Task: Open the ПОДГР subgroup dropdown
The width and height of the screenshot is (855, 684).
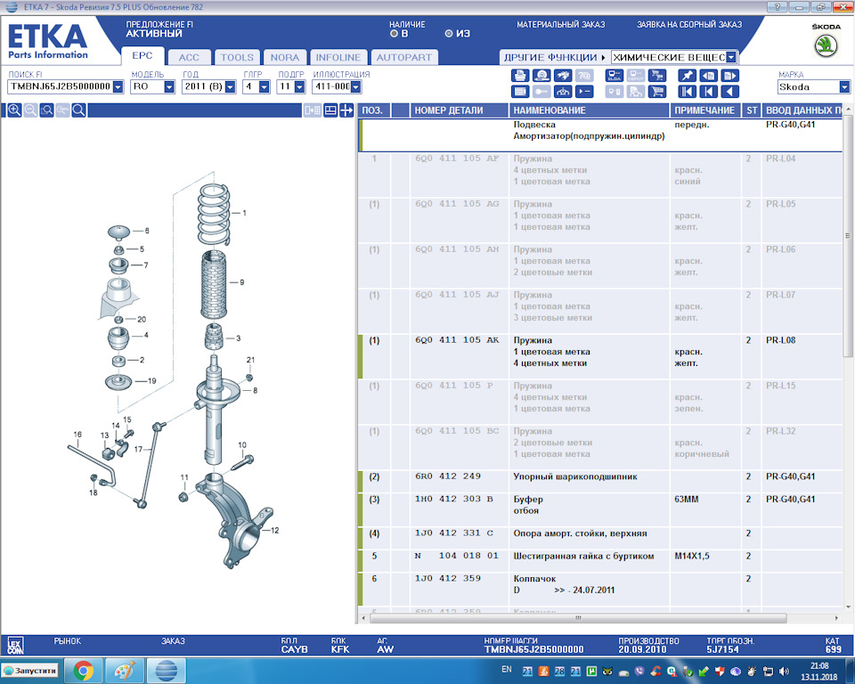Action: coord(299,86)
